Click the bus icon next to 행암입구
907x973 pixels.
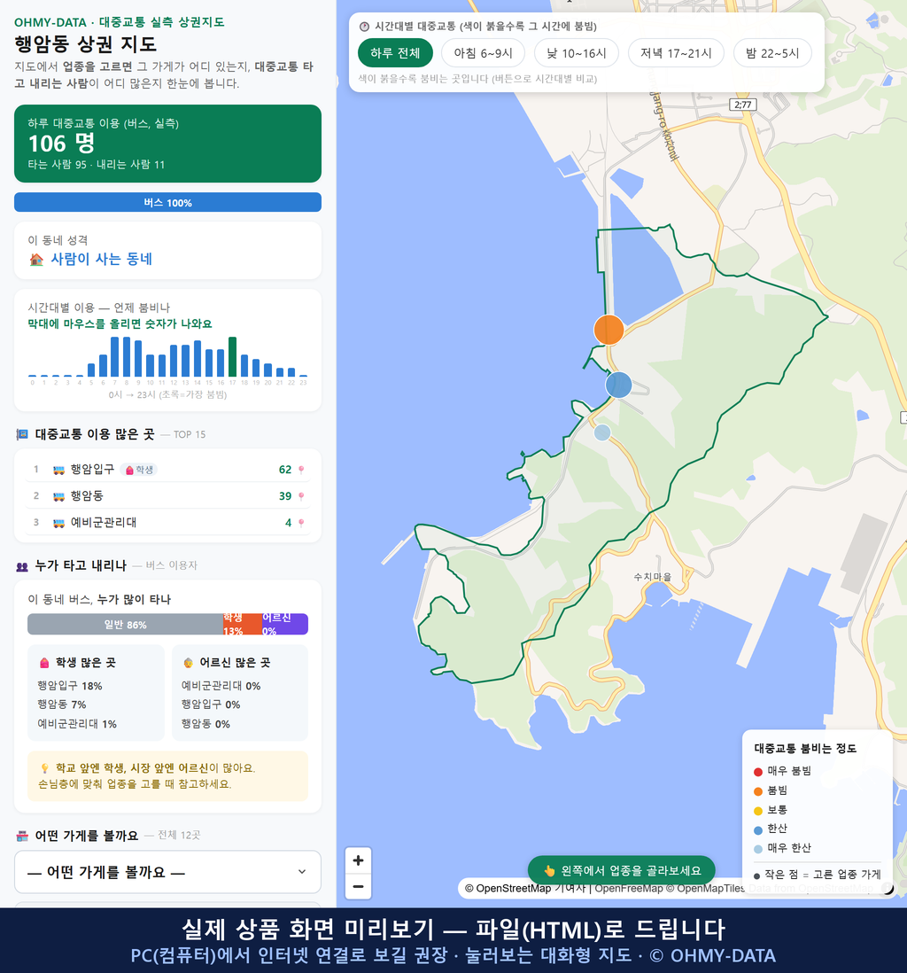pyautogui.click(x=59, y=470)
